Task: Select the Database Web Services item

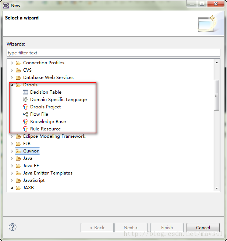Action: pos(48,78)
